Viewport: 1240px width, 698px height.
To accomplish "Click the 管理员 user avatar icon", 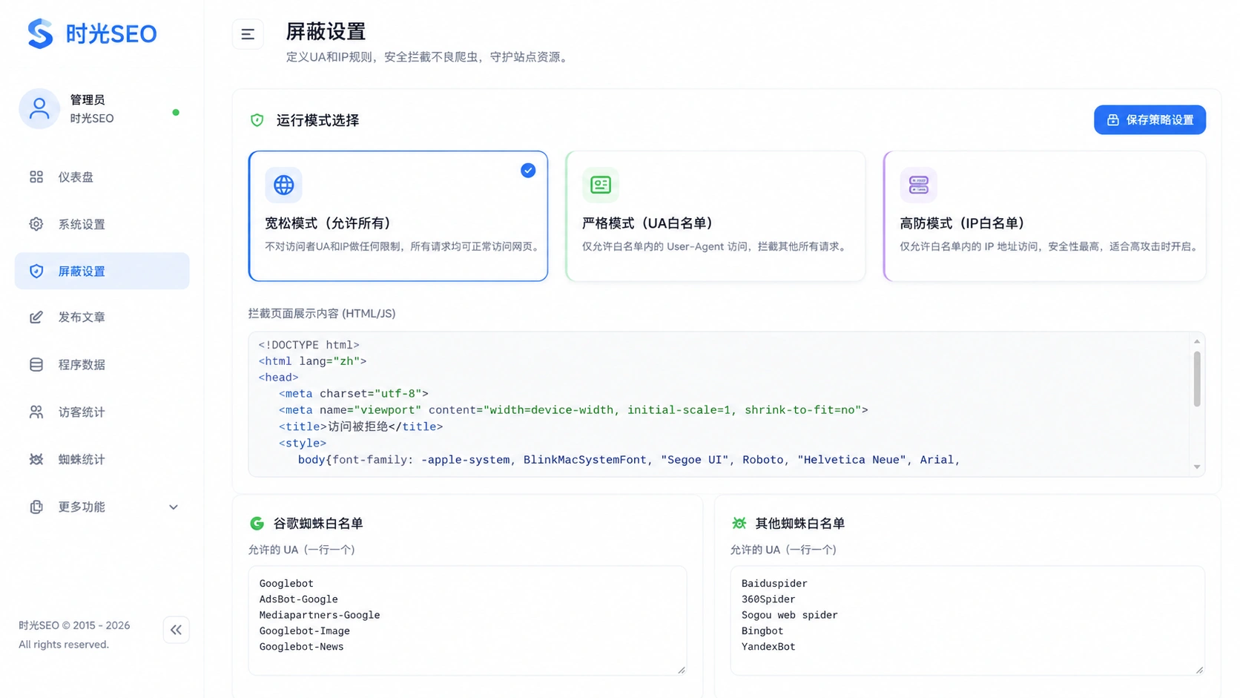I will click(x=39, y=109).
